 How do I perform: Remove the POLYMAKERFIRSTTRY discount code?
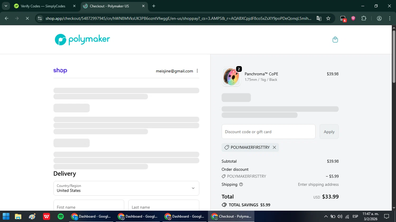pos(274,147)
